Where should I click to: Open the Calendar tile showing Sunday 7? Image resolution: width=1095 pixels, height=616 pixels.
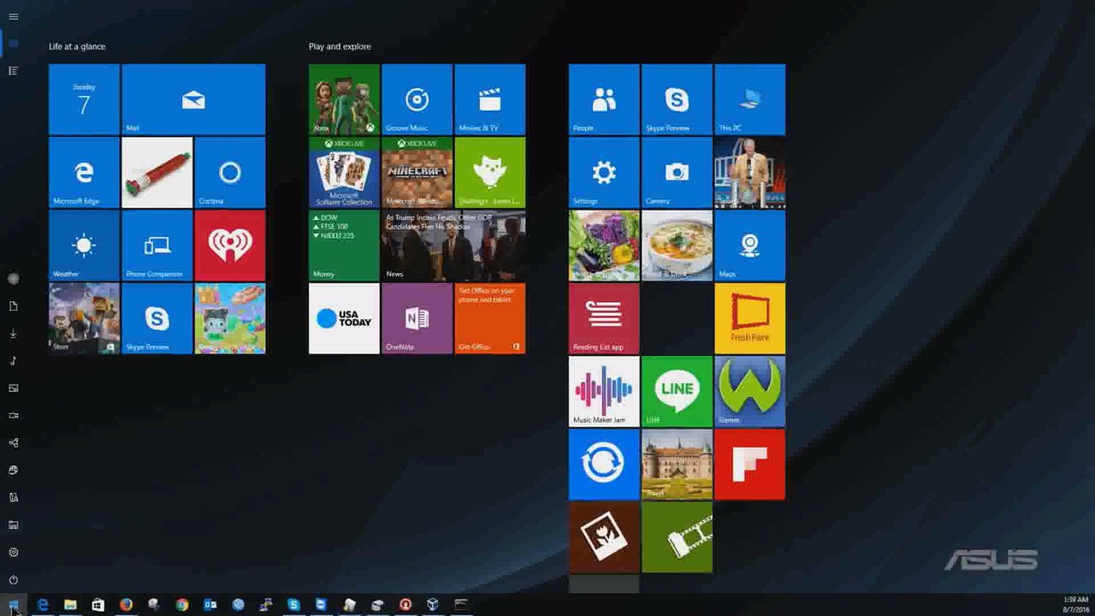(x=84, y=99)
